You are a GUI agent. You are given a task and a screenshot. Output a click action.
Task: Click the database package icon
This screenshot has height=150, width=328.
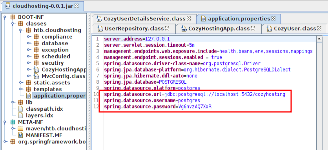pyautogui.click(x=36, y=43)
